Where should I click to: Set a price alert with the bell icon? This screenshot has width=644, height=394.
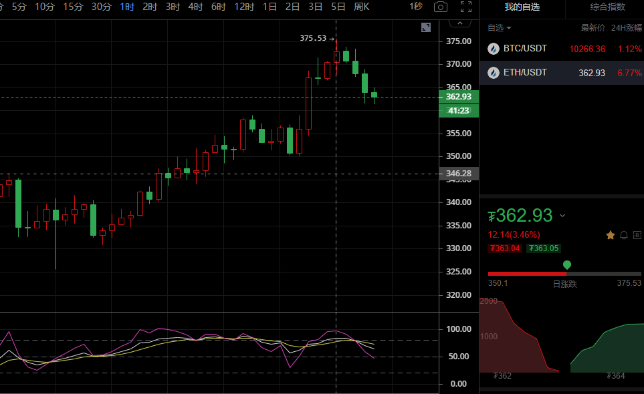(x=624, y=235)
